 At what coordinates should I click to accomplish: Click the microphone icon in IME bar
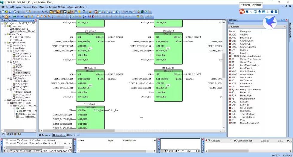tap(260, 12)
